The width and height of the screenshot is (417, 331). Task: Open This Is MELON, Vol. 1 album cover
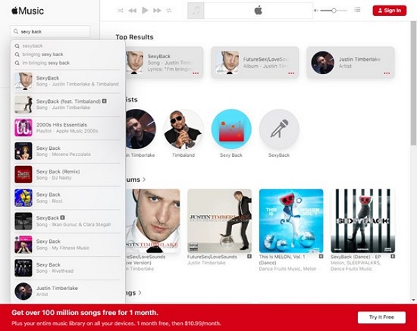pos(291,221)
